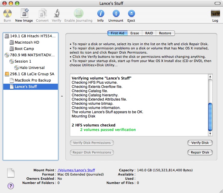Click the log scrollbar up arrow
The height and width of the screenshot is (193, 223).
point(210,77)
